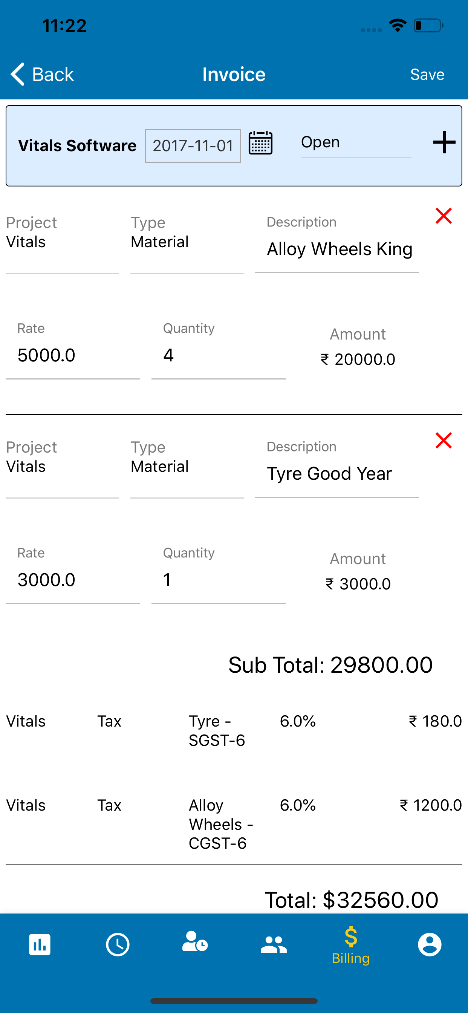
Task: Remove the Tyre Good Year line item
Action: (x=444, y=441)
